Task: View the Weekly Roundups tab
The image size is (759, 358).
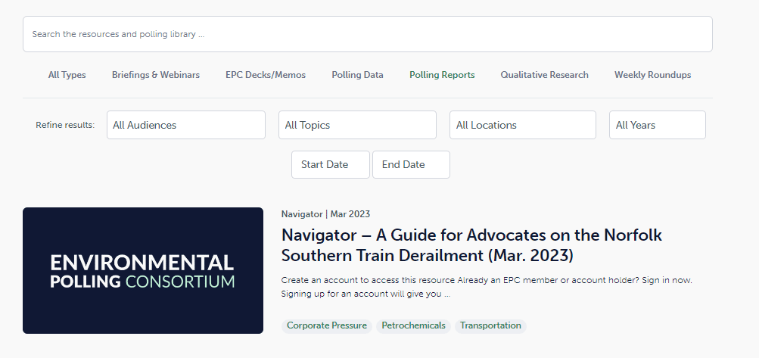Action: [652, 75]
